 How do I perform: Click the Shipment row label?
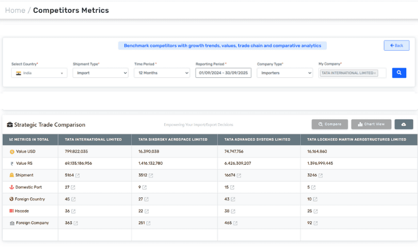(25, 175)
